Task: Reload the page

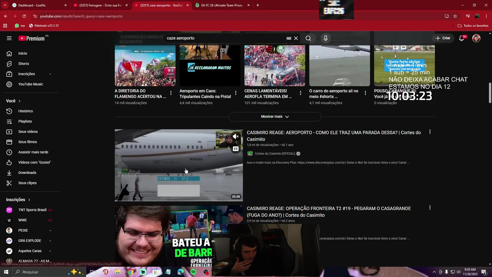Action: 24,16
